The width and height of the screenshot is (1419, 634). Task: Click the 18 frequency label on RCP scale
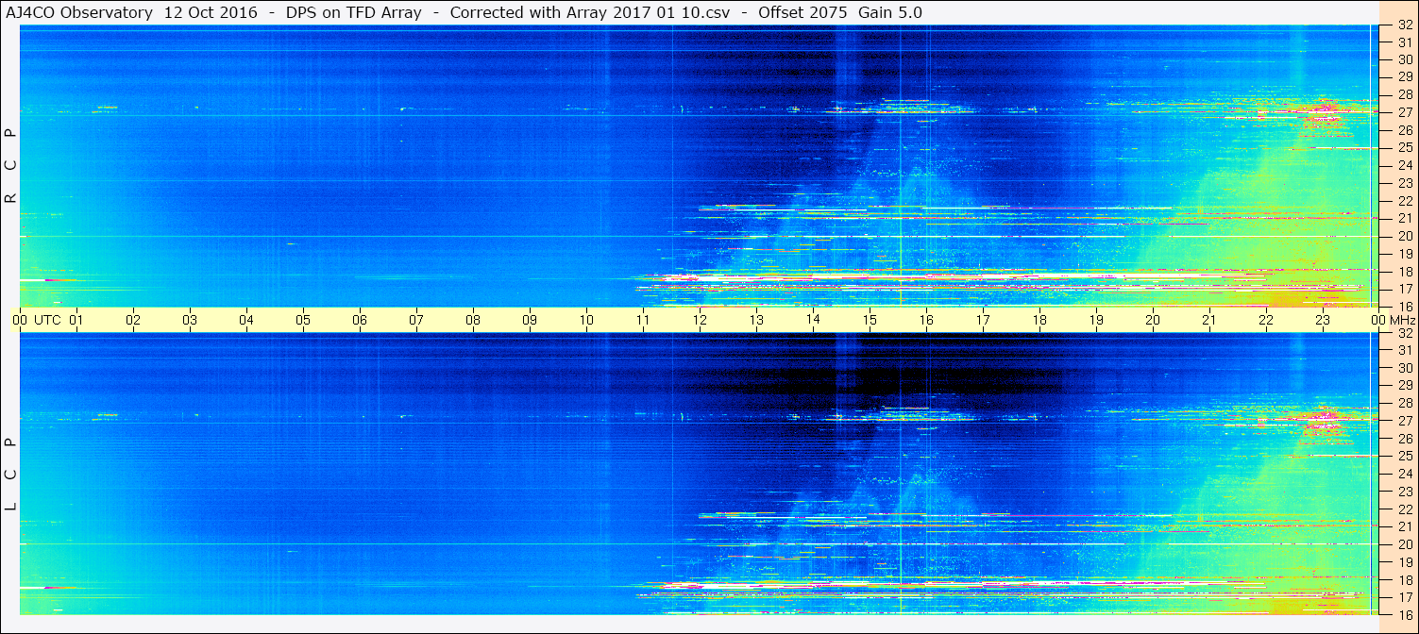(x=1404, y=272)
